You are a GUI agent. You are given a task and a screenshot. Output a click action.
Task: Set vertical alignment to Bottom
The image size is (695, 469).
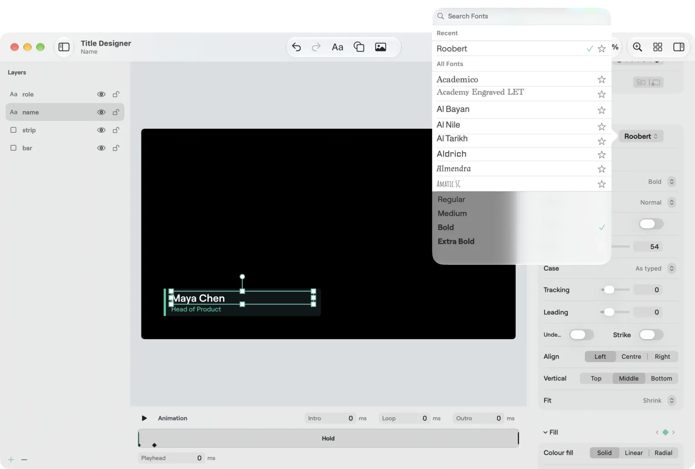pos(662,378)
